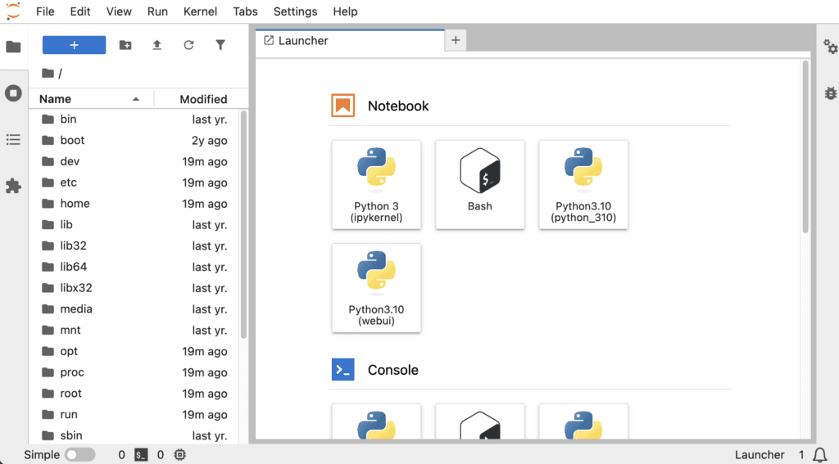Open the File menu
839x464 pixels.
click(45, 11)
